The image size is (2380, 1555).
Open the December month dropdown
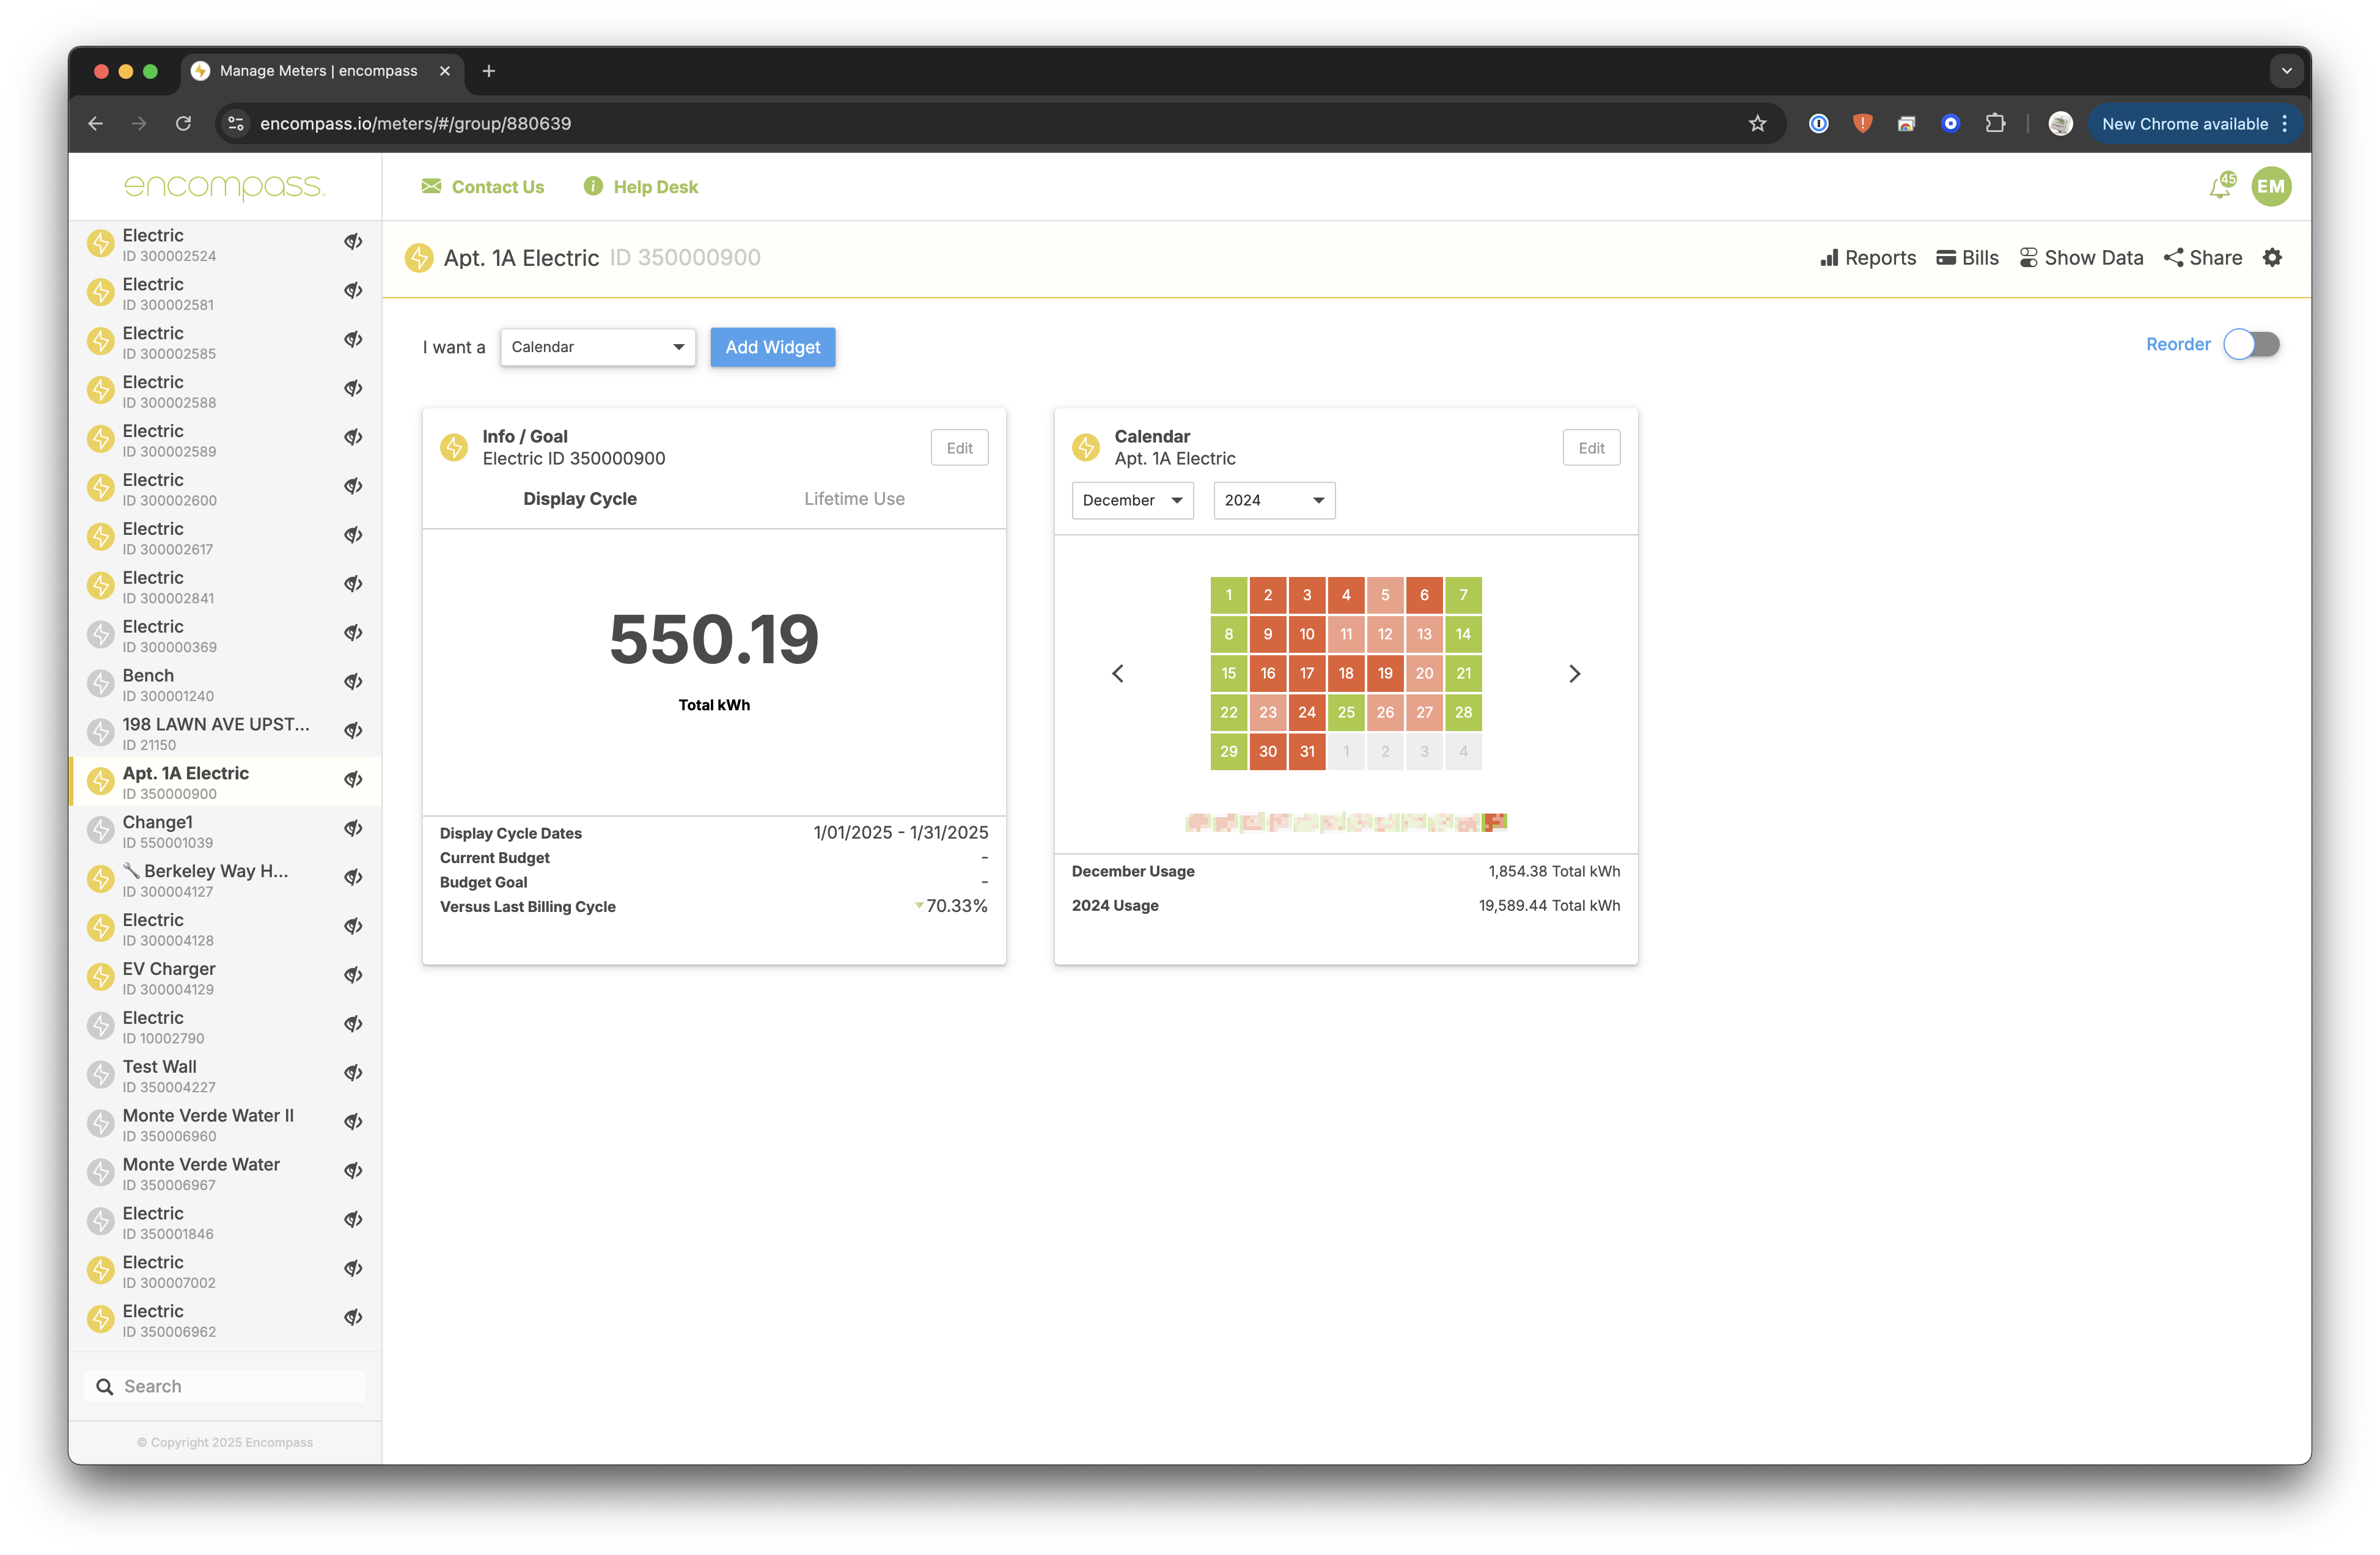[x=1132, y=500]
